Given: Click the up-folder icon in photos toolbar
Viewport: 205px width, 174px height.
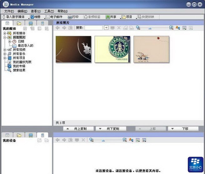Looking at the screenshot, I should (71, 28).
